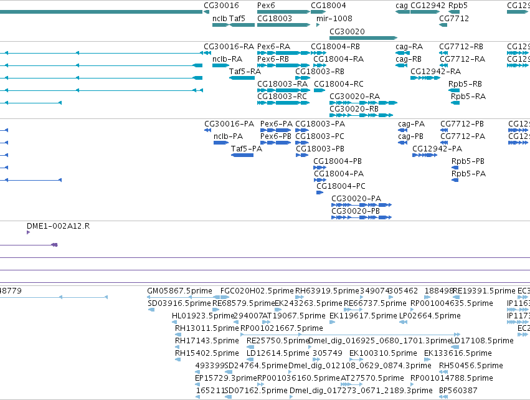The image size is (530, 400).
Task: Click the CG12942-PA protein label
Action: coord(437,149)
